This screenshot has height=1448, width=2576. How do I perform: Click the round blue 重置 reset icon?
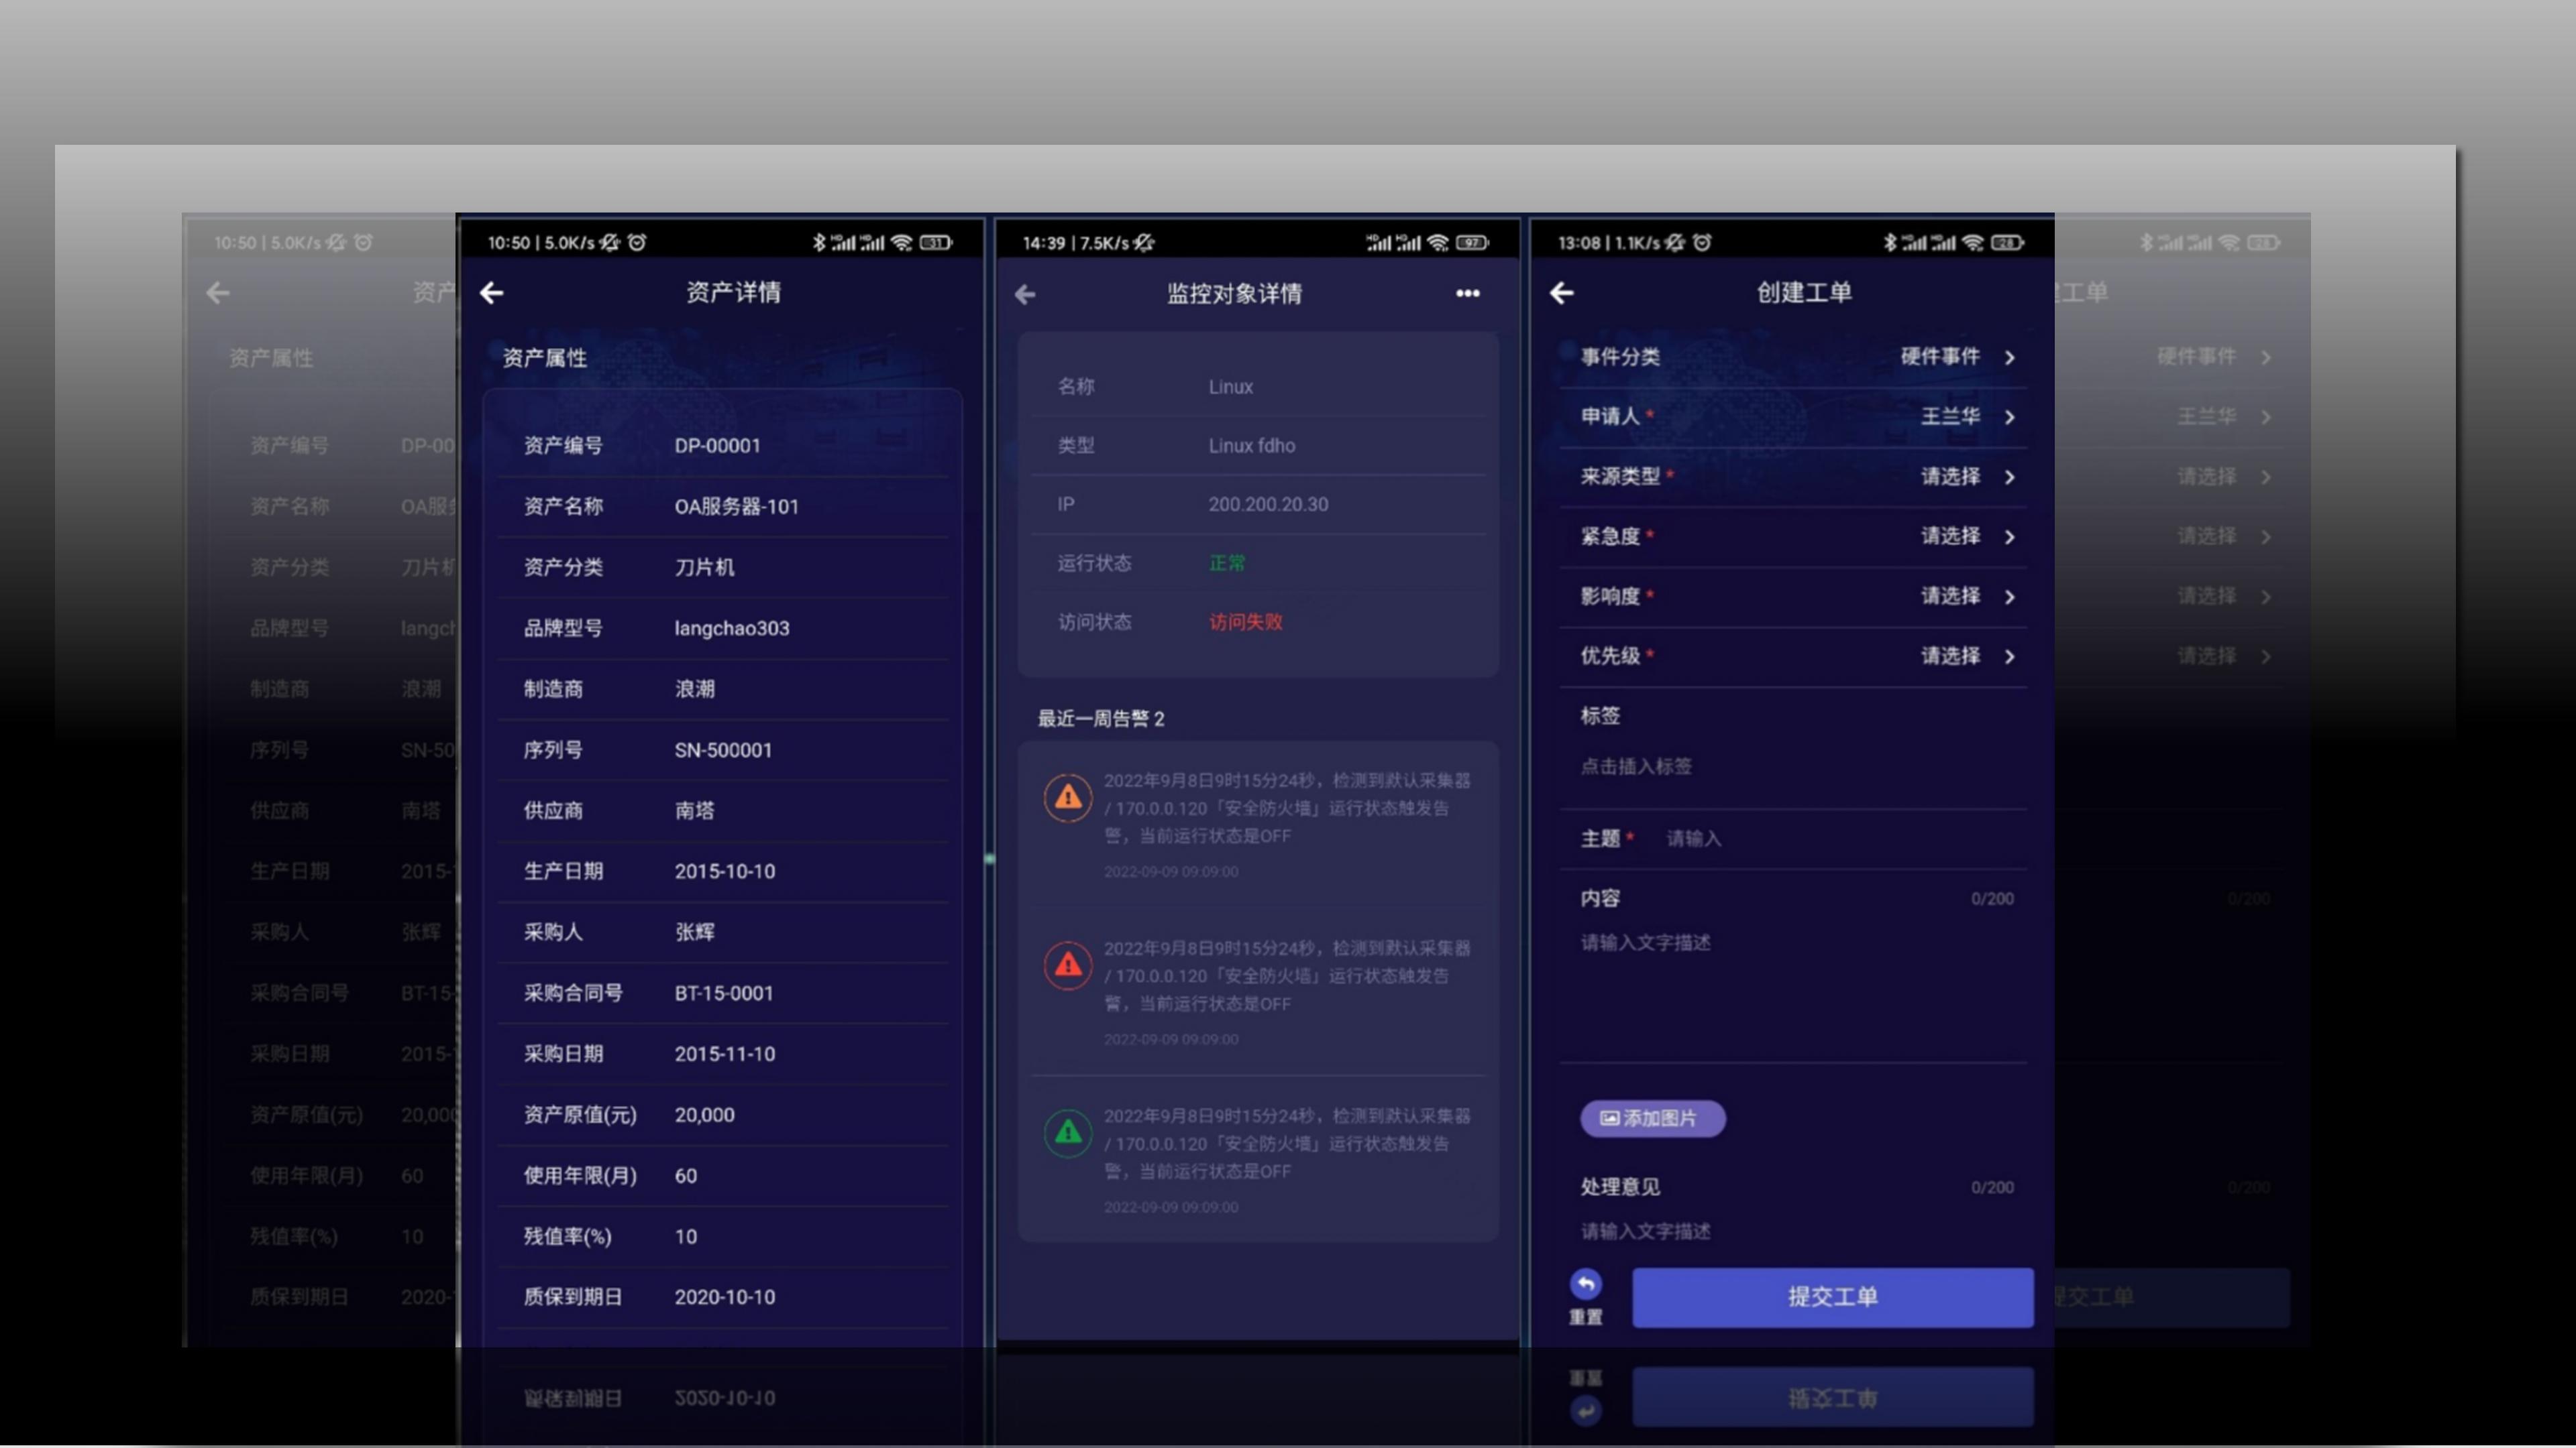(1585, 1284)
